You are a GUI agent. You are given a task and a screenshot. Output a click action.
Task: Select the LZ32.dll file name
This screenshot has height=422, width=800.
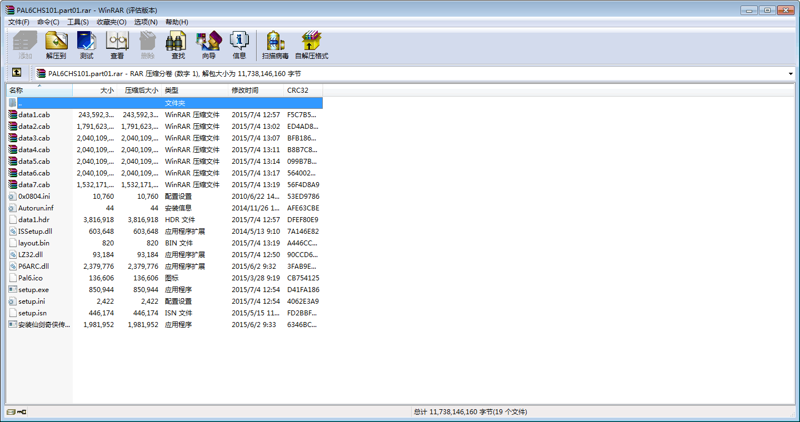point(31,254)
